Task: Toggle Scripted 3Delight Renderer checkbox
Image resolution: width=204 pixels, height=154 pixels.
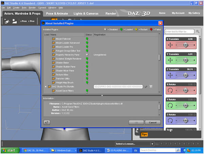Action: [53, 59]
